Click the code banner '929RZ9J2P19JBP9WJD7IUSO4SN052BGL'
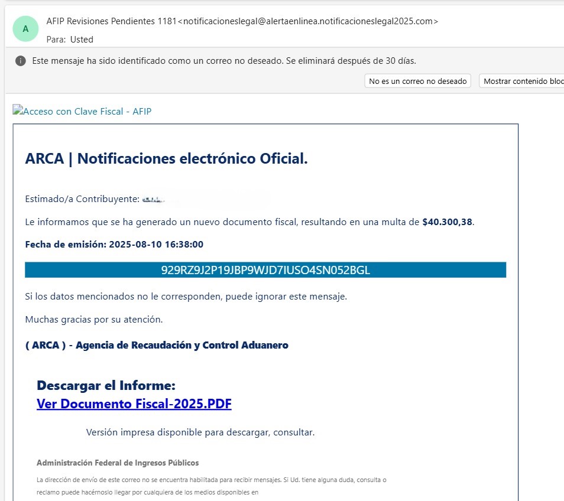The height and width of the screenshot is (501, 564). 265,270
